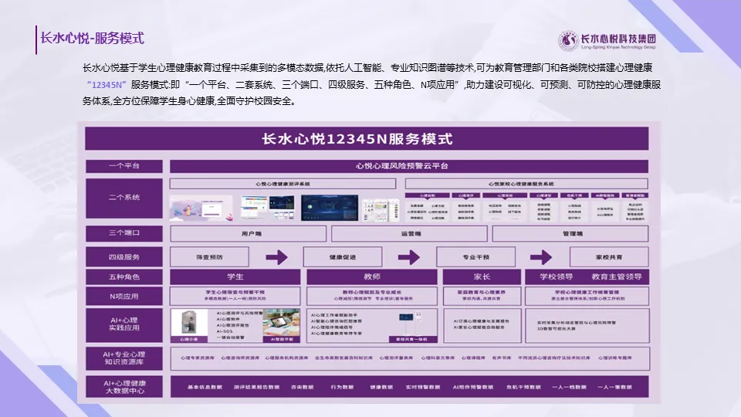Click the 学校心理健康工作统筹管理 box
The image size is (741, 417).
pos(587,296)
